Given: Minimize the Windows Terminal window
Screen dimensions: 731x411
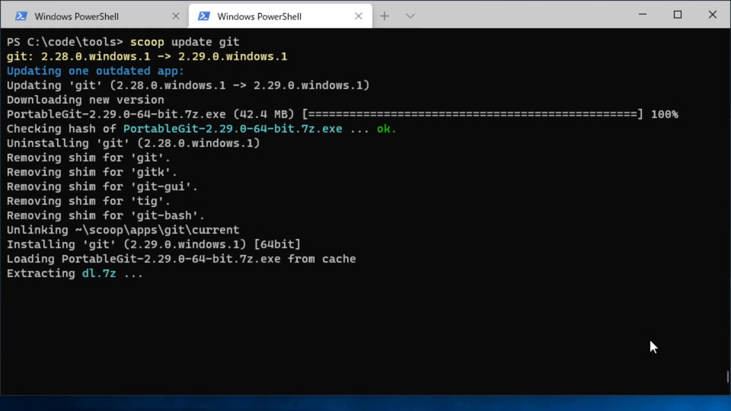Looking at the screenshot, I should [643, 14].
